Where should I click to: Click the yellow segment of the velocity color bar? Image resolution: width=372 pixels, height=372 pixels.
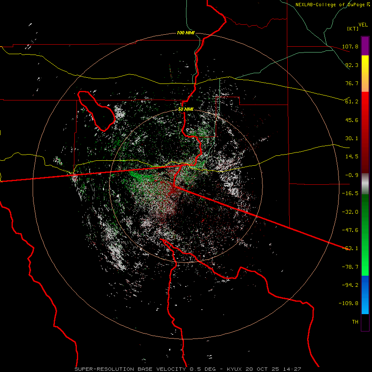click(365, 74)
